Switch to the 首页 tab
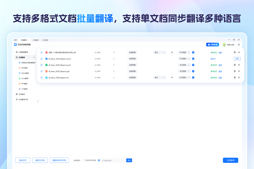The height and width of the screenshot is (169, 254). point(16,40)
